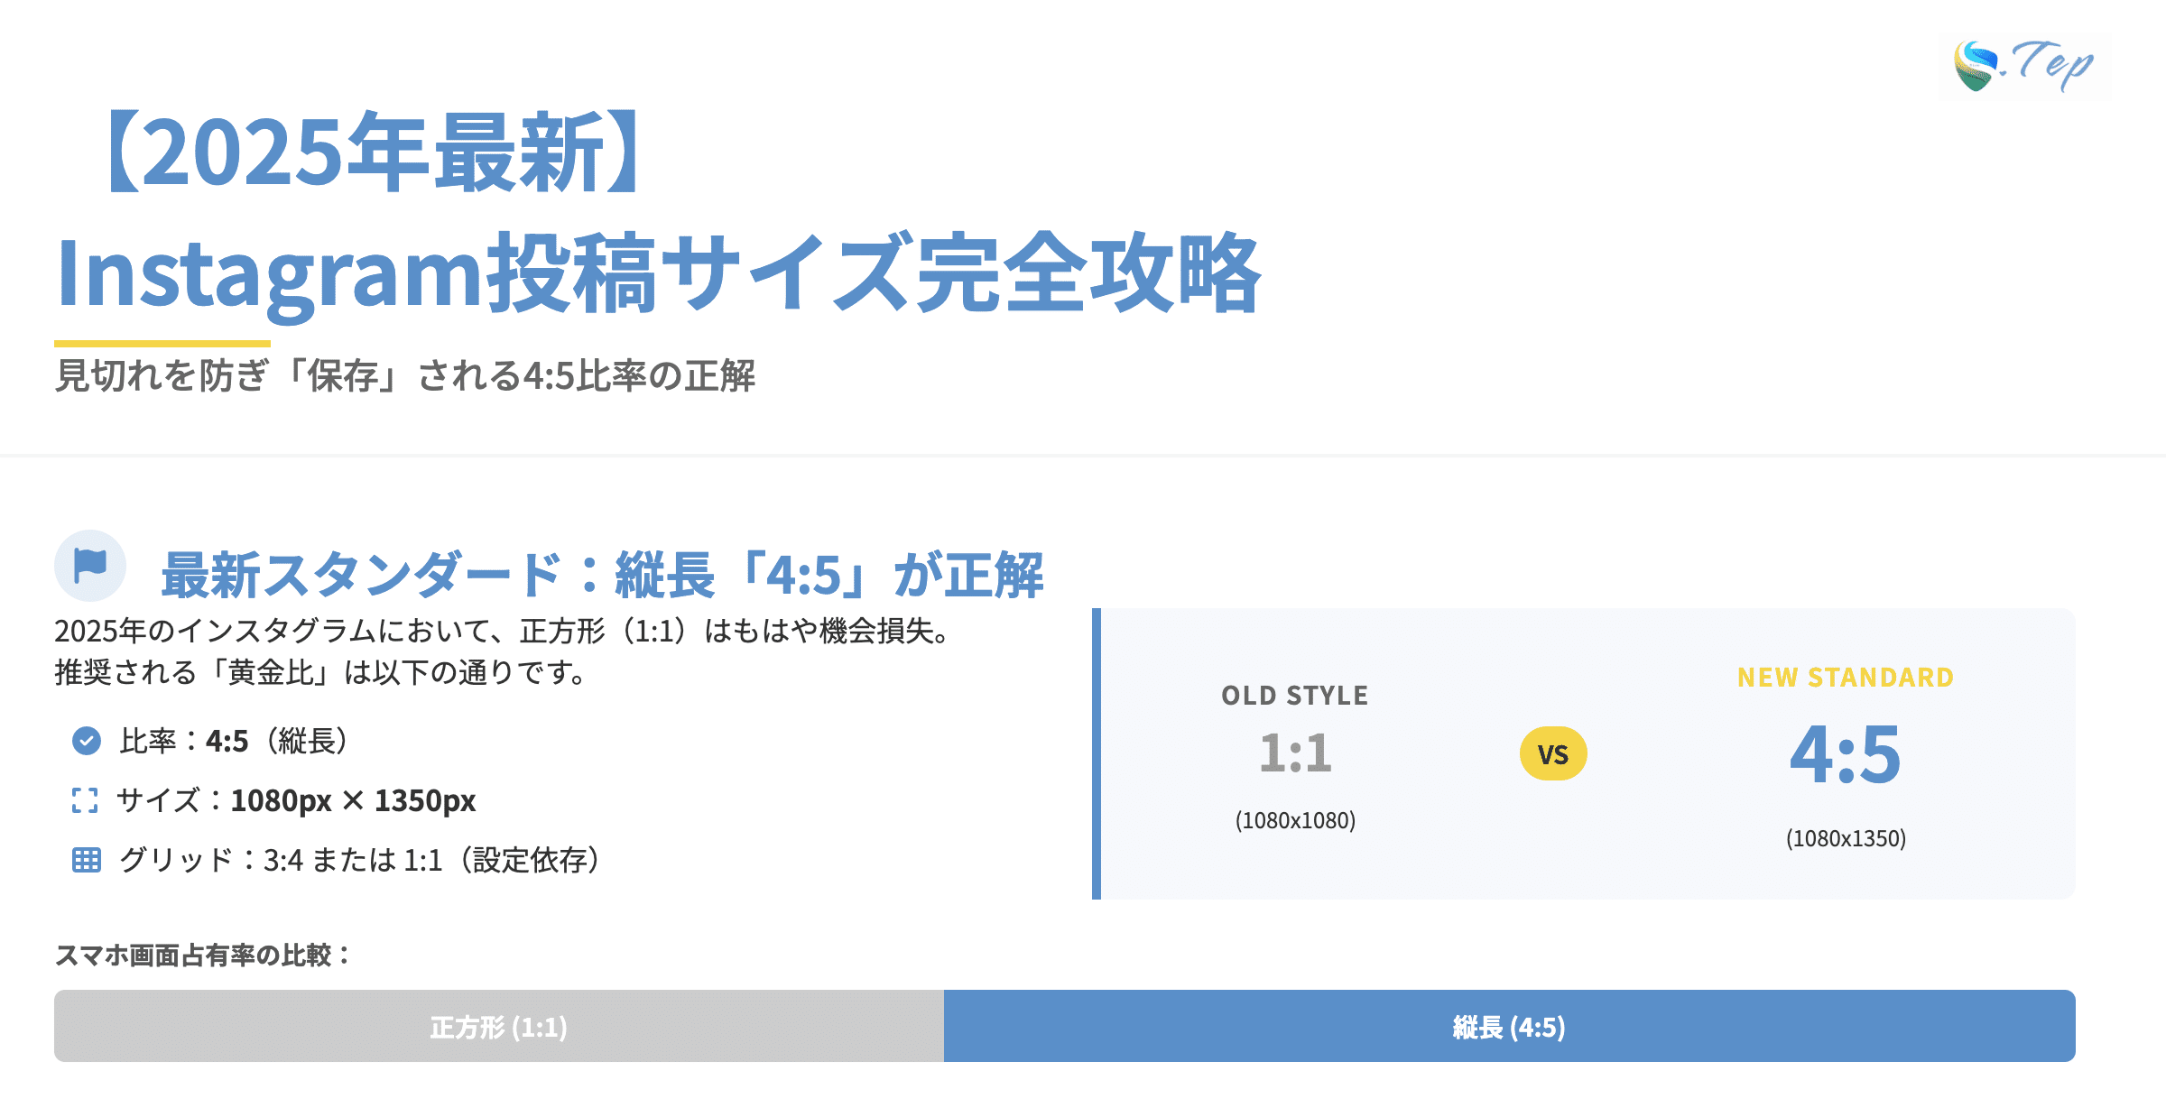
Task: Click the 最新スタンダード section heading
Action: click(x=601, y=575)
